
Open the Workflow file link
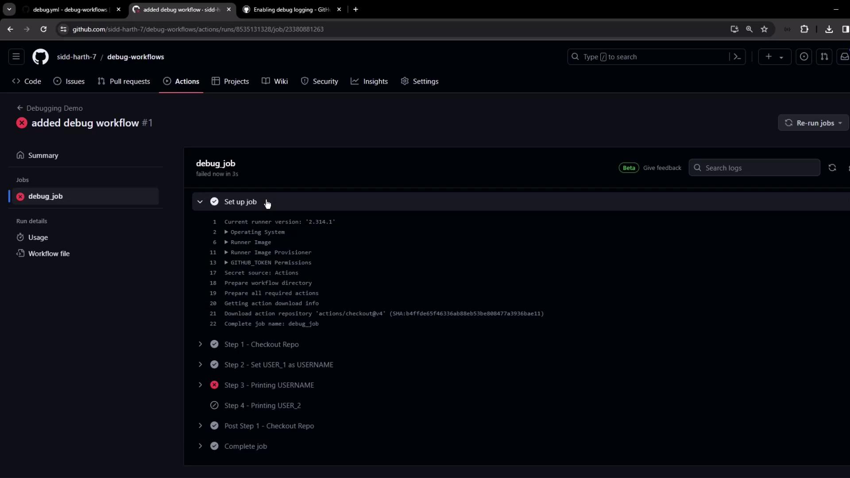[49, 254]
